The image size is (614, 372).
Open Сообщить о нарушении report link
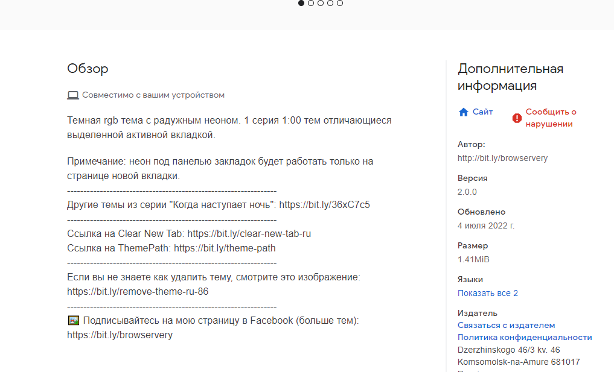pyautogui.click(x=551, y=118)
